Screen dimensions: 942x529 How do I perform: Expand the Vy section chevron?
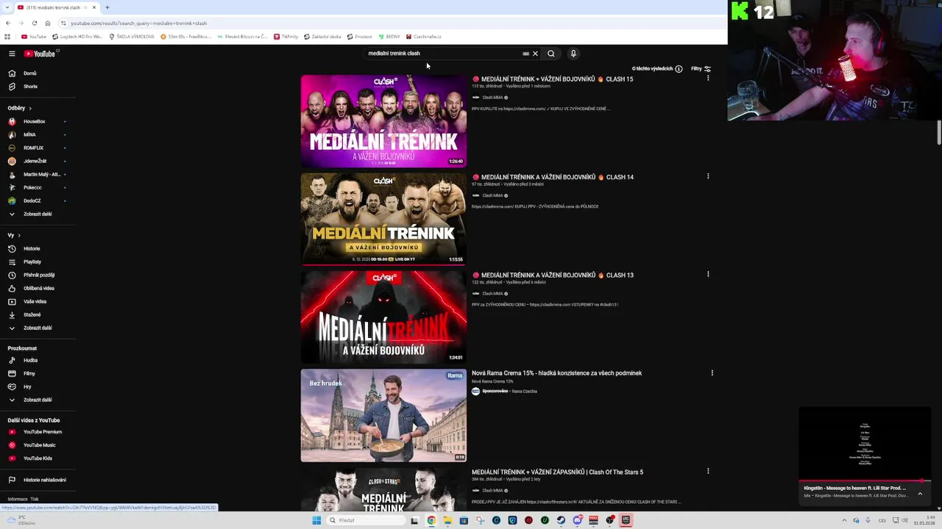pos(19,235)
